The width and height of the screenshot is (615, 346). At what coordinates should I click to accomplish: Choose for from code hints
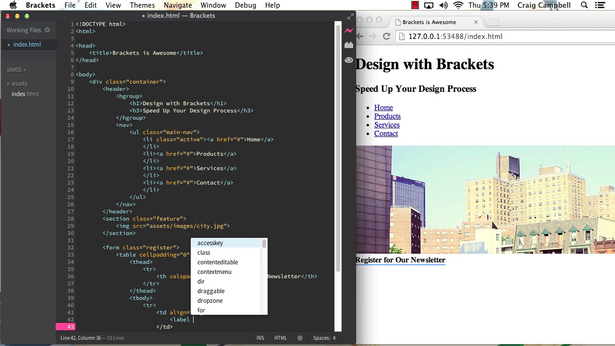click(x=226, y=310)
